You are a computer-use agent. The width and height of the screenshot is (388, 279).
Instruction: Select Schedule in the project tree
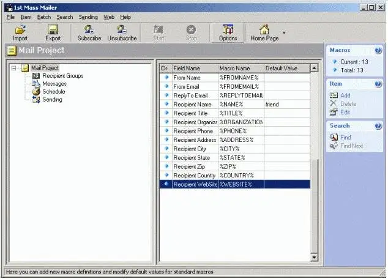coord(54,92)
